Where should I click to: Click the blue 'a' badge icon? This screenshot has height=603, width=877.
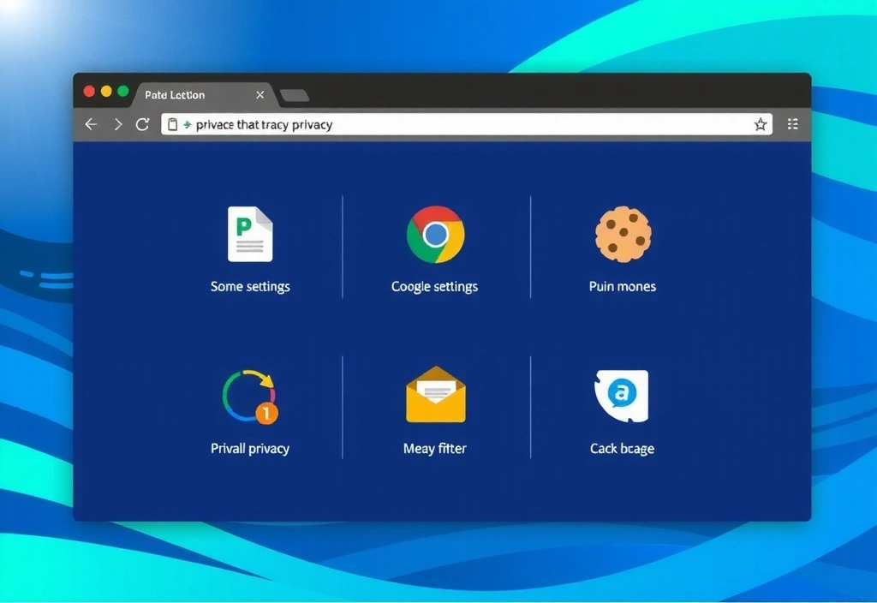pyautogui.click(x=622, y=396)
